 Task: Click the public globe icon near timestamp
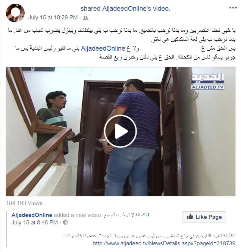click(x=65, y=223)
